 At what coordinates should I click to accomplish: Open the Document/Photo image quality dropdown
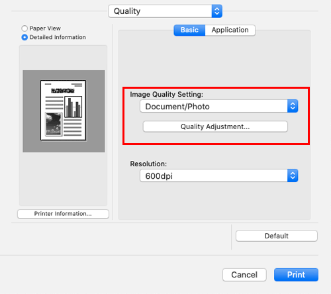[x=219, y=107]
